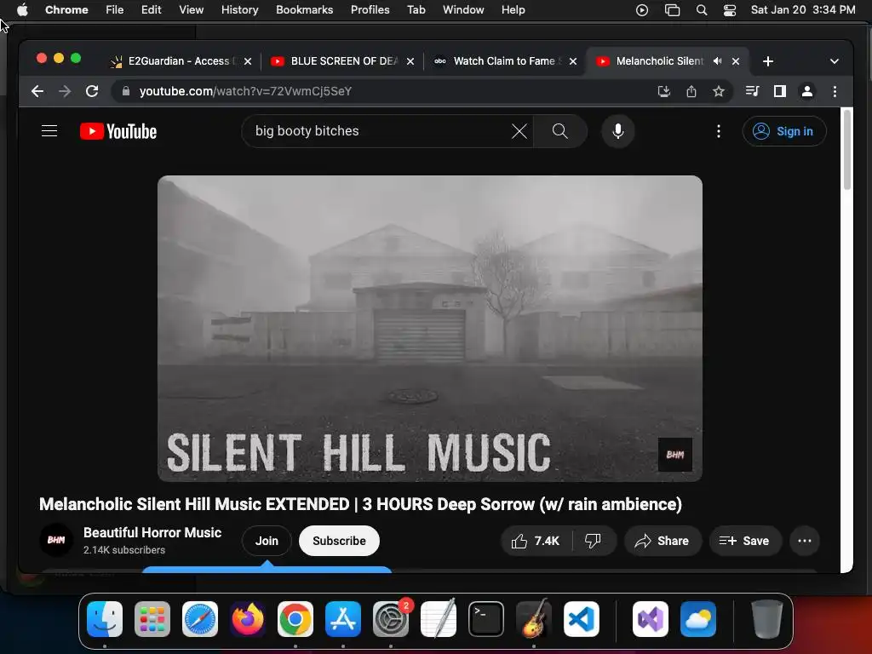Open the BHM channel avatar
Viewport: 872px width, 654px height.
pos(56,539)
